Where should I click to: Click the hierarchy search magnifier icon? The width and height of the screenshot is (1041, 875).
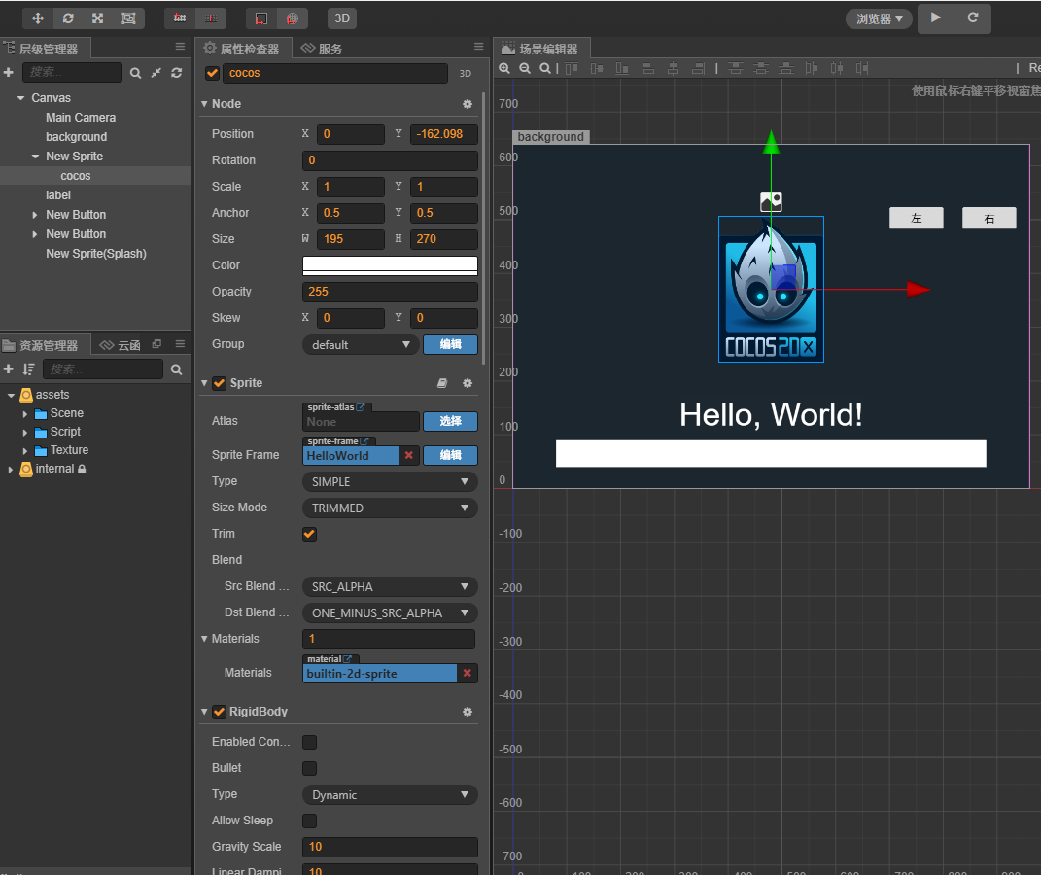click(x=135, y=73)
